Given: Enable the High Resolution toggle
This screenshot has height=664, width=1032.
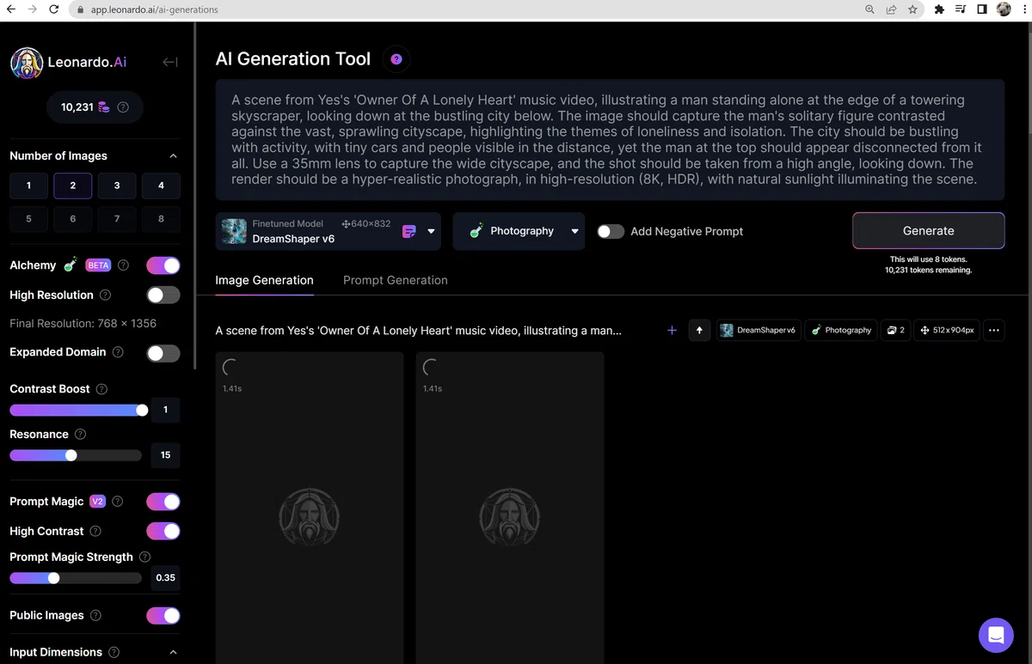Looking at the screenshot, I should [163, 295].
